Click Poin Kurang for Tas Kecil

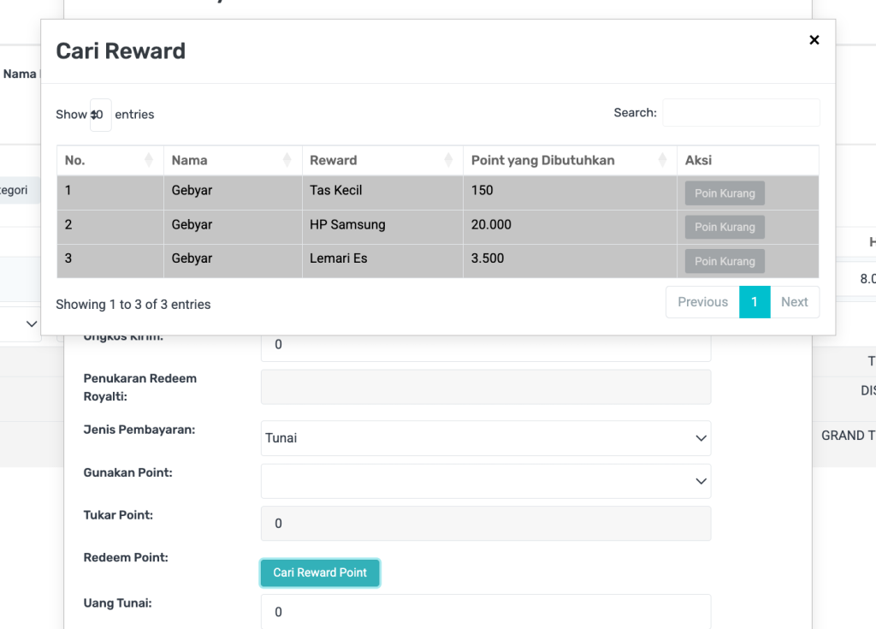[724, 193]
